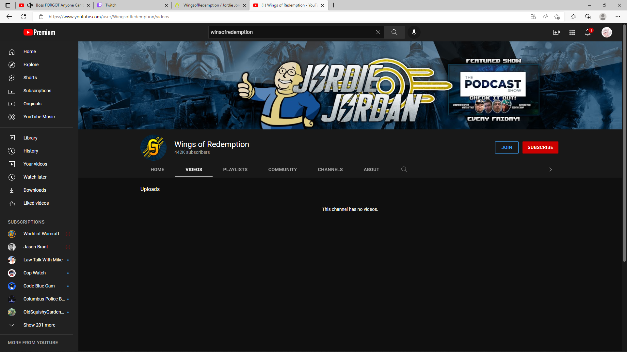Open Downloads in sidebar

click(37, 190)
